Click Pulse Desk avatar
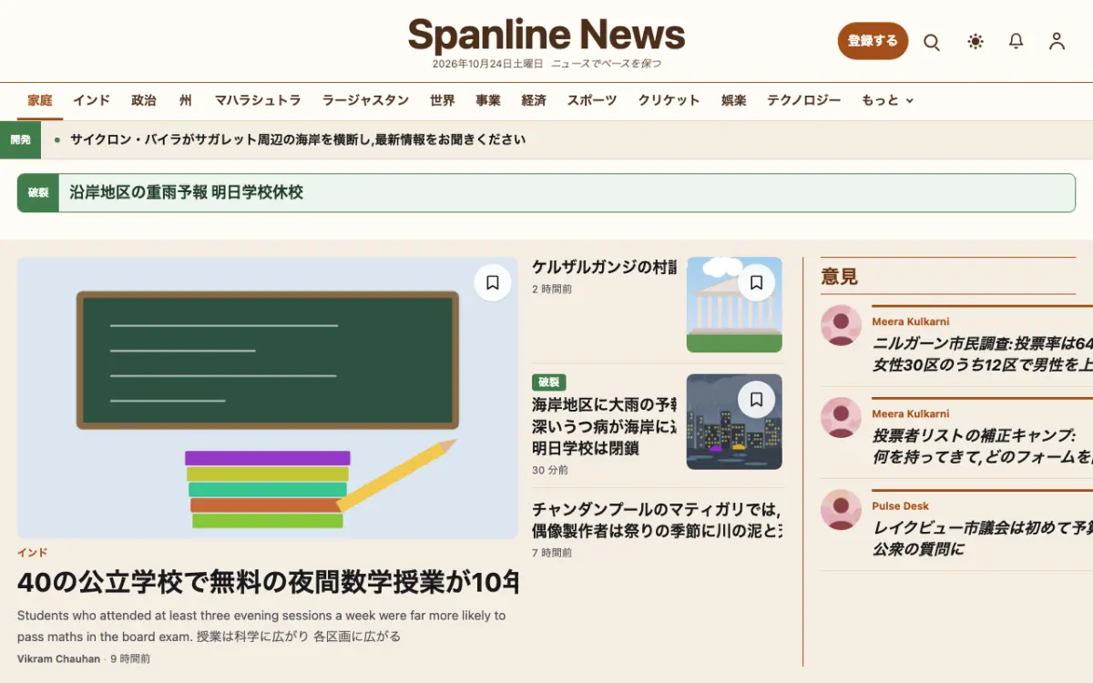Screen dimensions: 1093x683 pyautogui.click(x=841, y=510)
